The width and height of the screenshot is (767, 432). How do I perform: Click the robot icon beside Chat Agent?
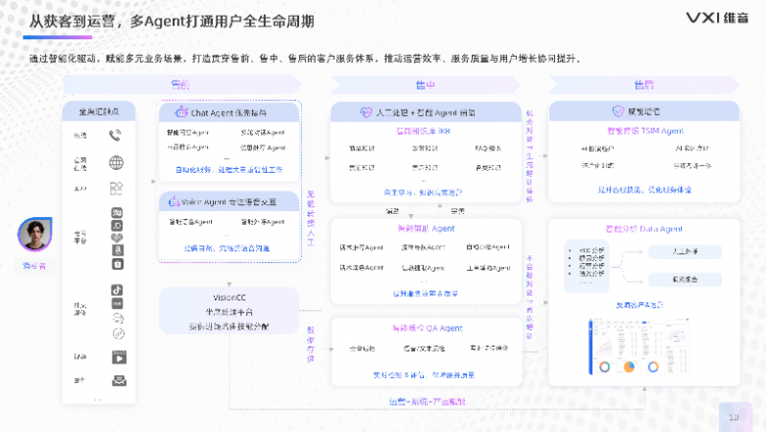(181, 112)
